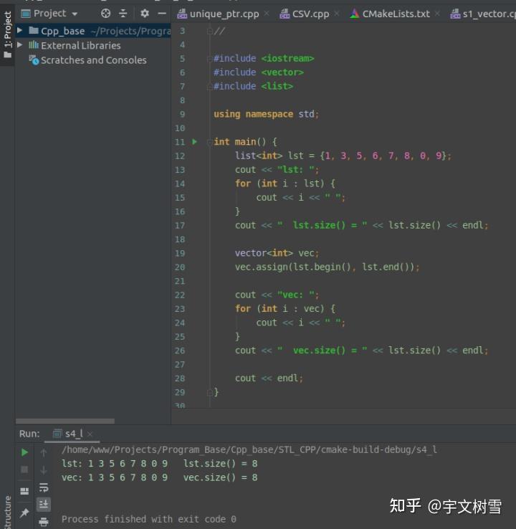Close the s4_l run tab
Screen dimensions: 516x529
pyautogui.click(x=90, y=434)
